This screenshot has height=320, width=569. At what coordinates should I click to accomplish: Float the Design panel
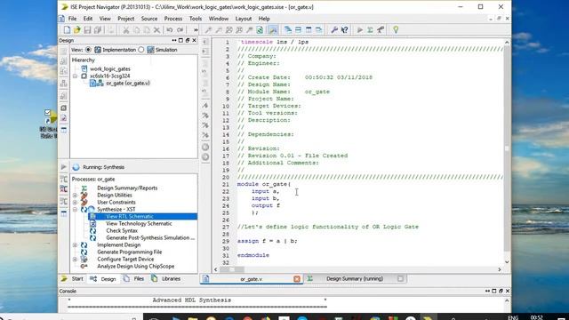tap(188, 40)
